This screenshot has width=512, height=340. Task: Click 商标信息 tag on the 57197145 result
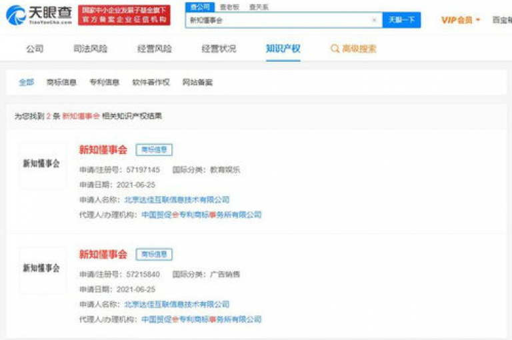tap(154, 150)
